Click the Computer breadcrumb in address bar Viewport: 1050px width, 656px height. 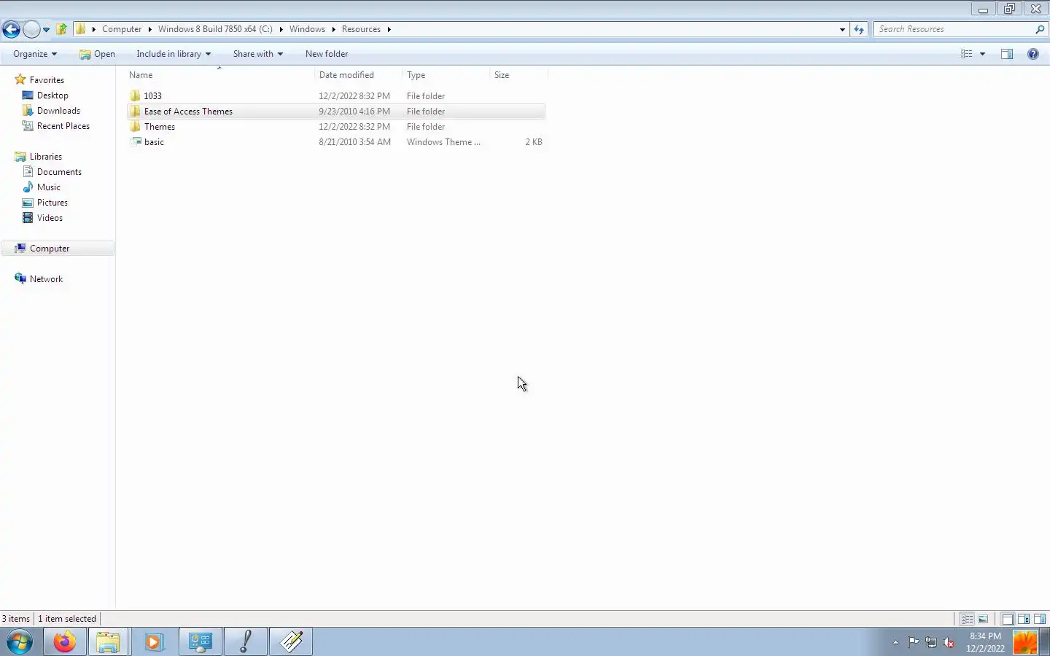pos(122,29)
